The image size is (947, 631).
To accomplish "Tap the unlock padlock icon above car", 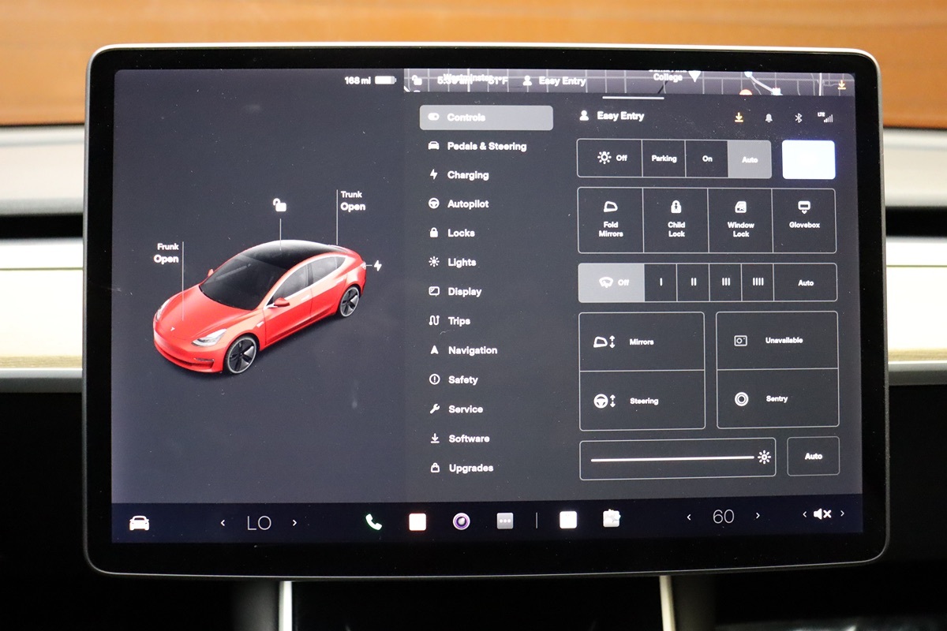I will pos(279,205).
